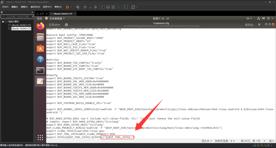This screenshot has width=276, height=148.
Task: Switch to Terminal in the dock
Action: click(40, 71)
